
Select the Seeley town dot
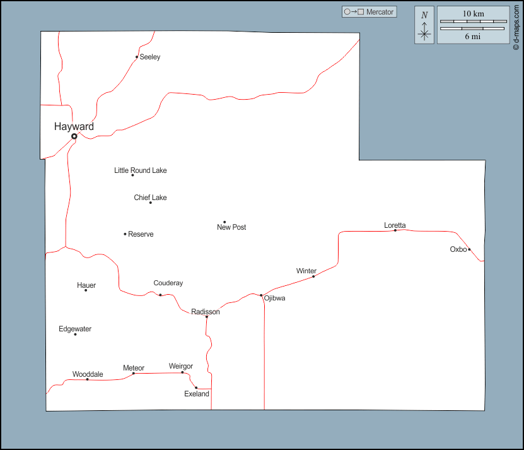pyautogui.click(x=137, y=57)
